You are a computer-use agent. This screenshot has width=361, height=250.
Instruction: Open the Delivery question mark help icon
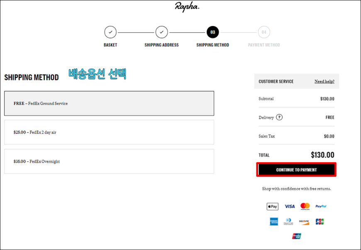coord(279,117)
